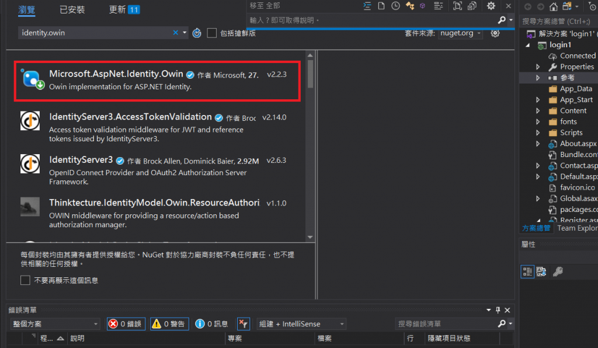Open the error list window options dropdown

[489, 310]
